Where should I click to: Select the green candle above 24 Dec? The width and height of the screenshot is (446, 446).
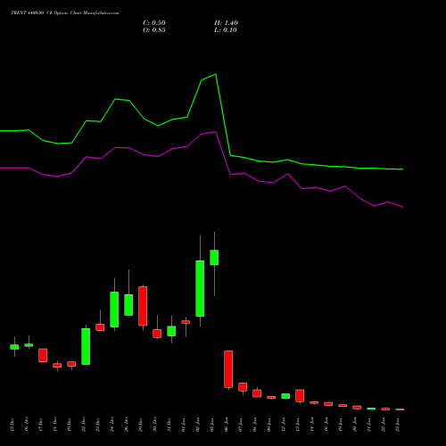click(x=114, y=310)
